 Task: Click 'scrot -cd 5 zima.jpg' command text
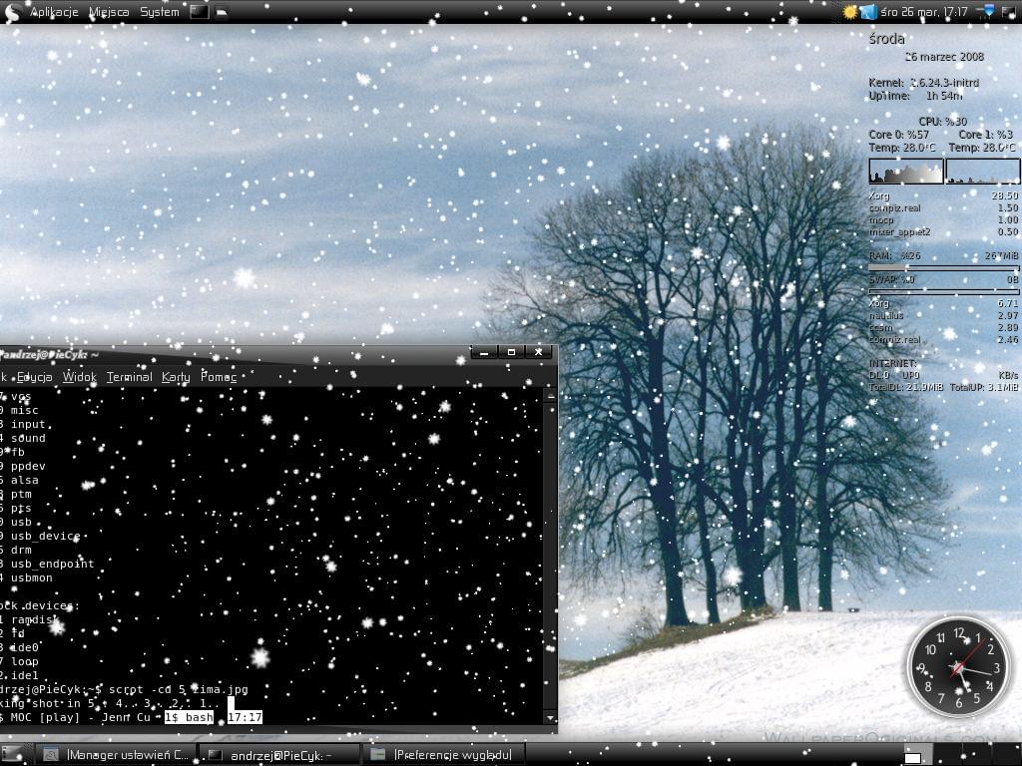pos(178,689)
